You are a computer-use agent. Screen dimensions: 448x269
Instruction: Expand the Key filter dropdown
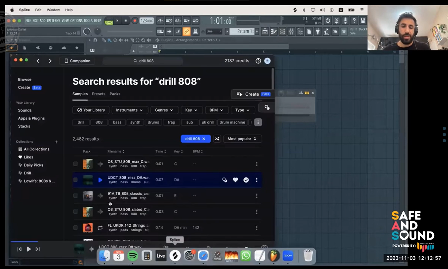point(191,110)
